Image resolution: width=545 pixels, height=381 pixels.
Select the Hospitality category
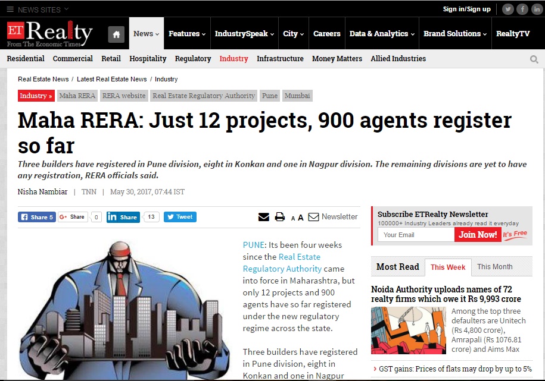coord(148,59)
